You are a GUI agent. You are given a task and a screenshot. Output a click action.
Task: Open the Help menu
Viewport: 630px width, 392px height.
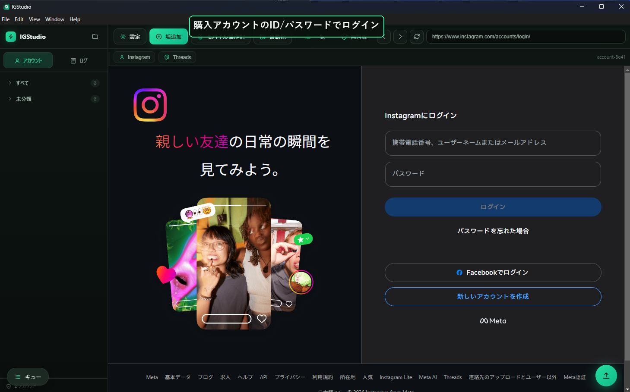[x=75, y=19]
